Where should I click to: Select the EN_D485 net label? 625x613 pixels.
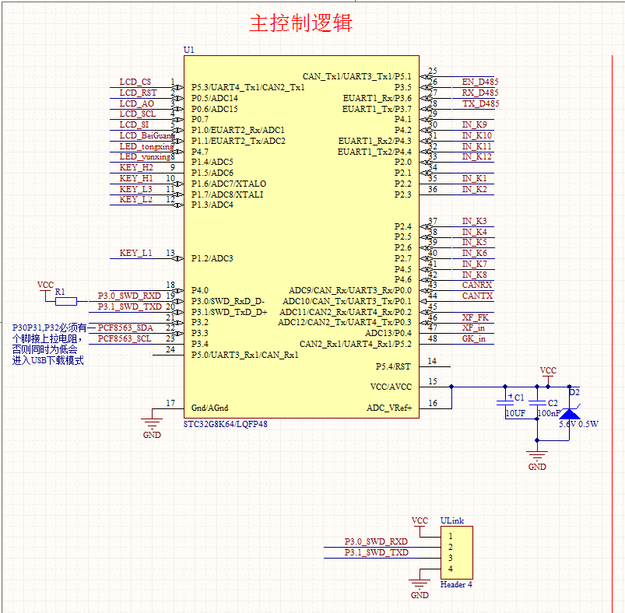pos(480,82)
